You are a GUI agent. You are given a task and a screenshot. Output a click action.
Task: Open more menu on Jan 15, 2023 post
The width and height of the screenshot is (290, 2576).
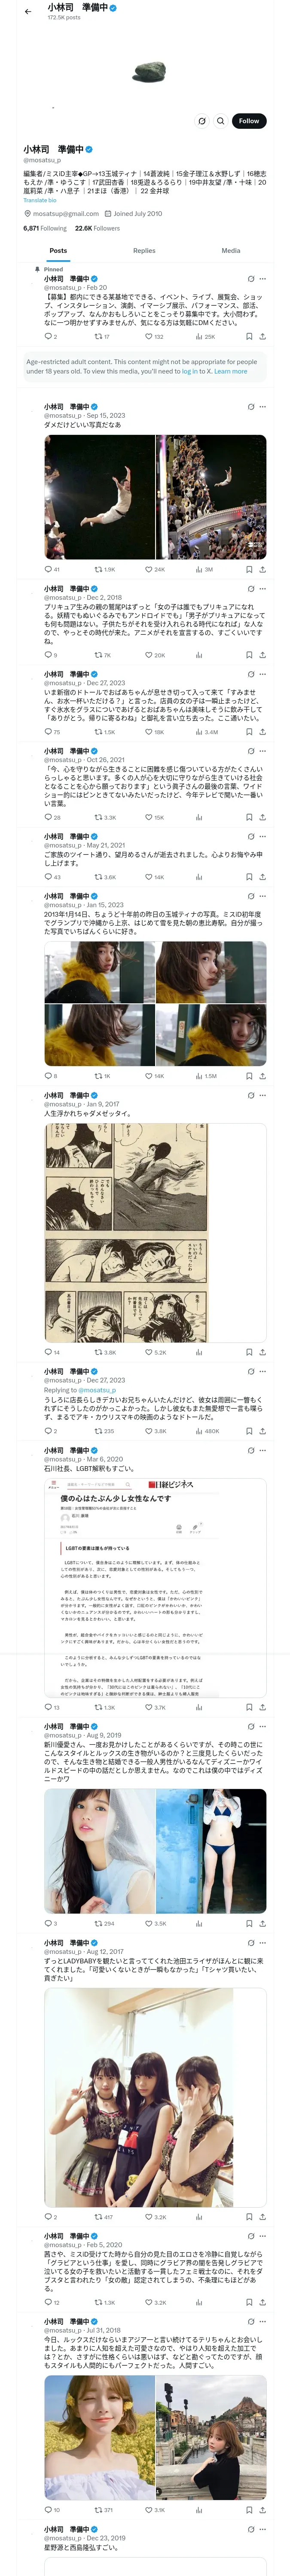coord(263,896)
